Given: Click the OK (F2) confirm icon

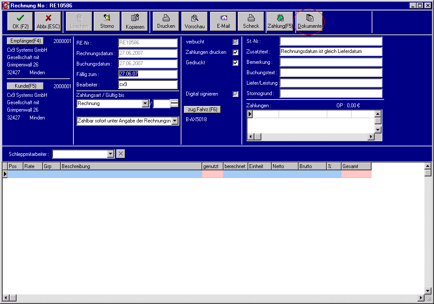Looking at the screenshot, I should (20, 21).
